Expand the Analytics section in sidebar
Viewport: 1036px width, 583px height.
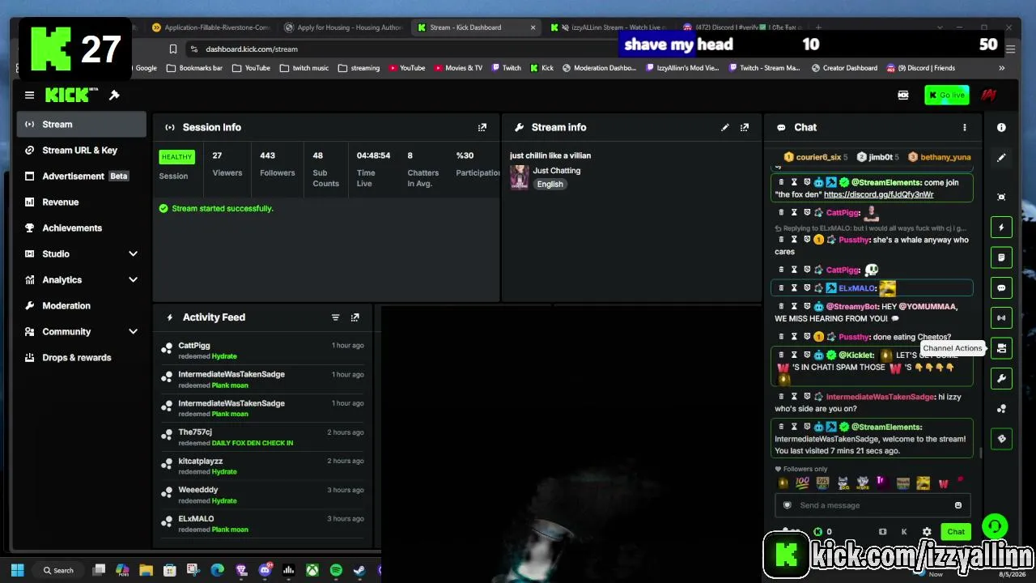(133, 280)
